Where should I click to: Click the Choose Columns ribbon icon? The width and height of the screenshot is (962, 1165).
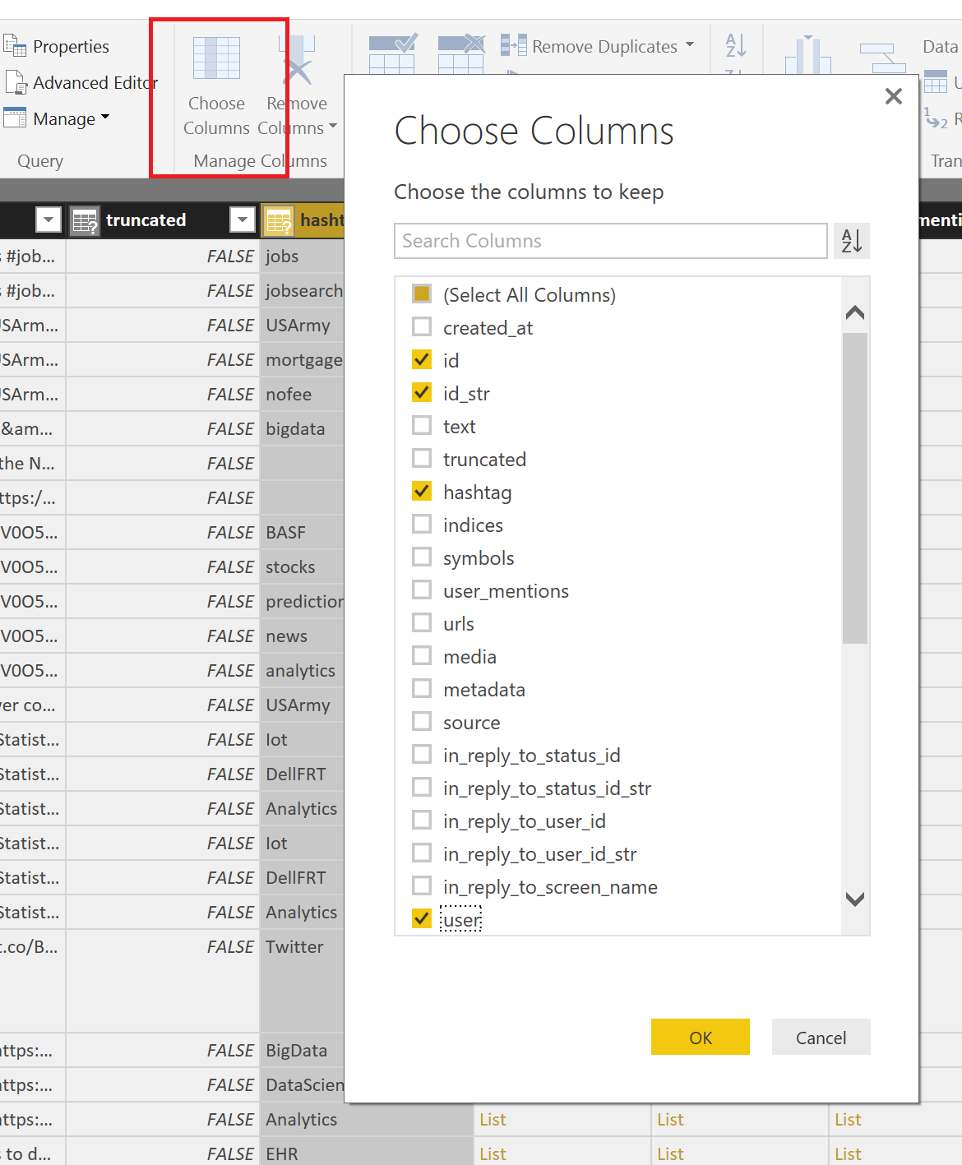[216, 59]
